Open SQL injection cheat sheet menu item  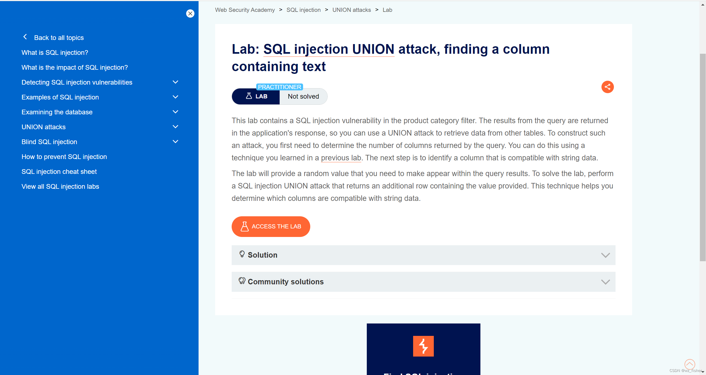coord(59,172)
